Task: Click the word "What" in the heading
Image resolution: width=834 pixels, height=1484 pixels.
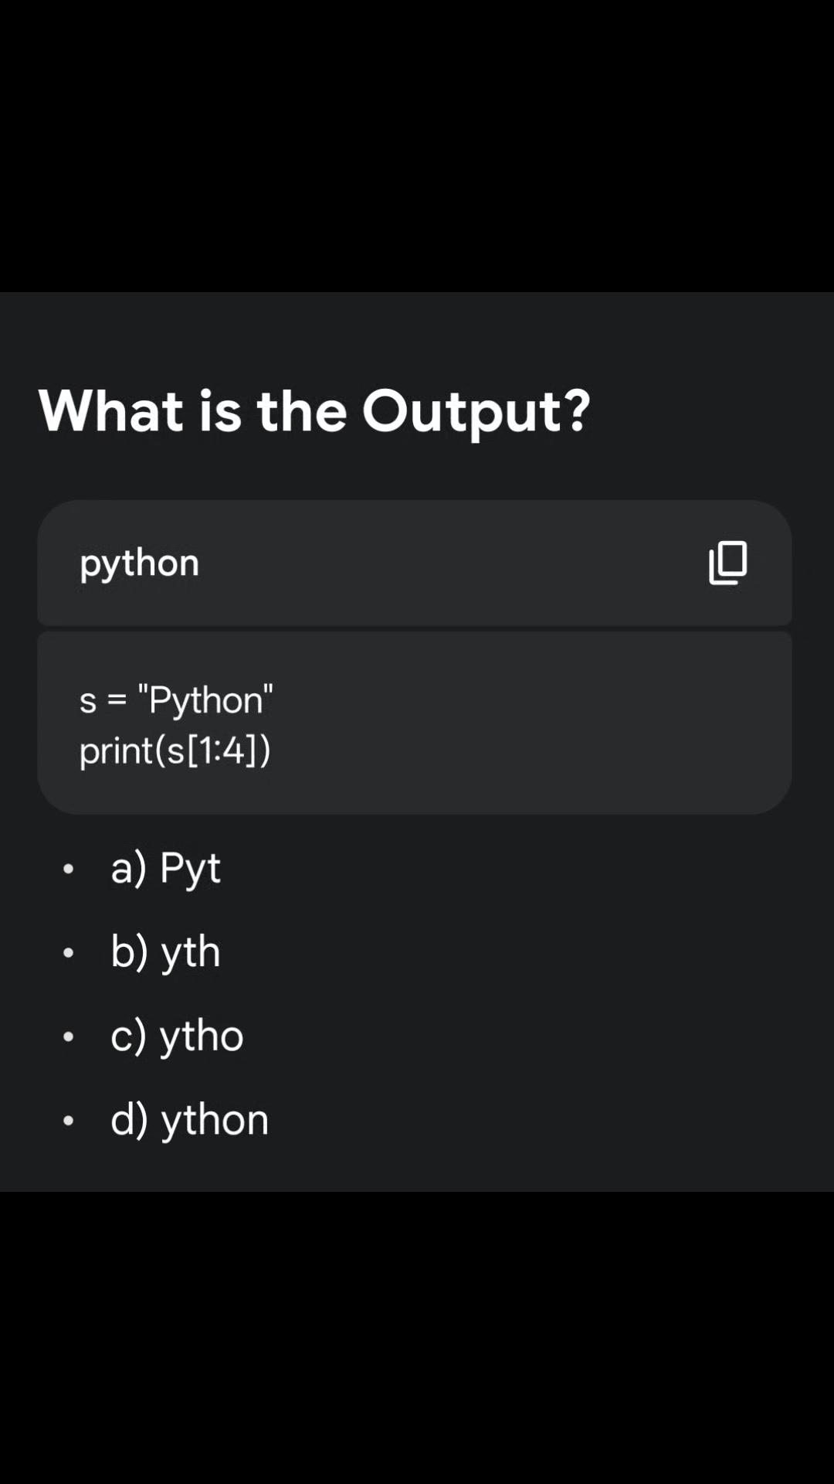Action: 111,410
